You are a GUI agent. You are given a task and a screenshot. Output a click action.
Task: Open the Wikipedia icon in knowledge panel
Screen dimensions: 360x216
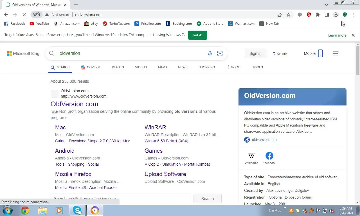(x=251, y=158)
